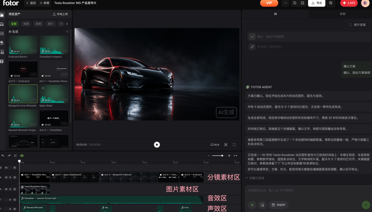Click the 本地上传 upload button
The image size is (372, 212).
coord(60,14)
